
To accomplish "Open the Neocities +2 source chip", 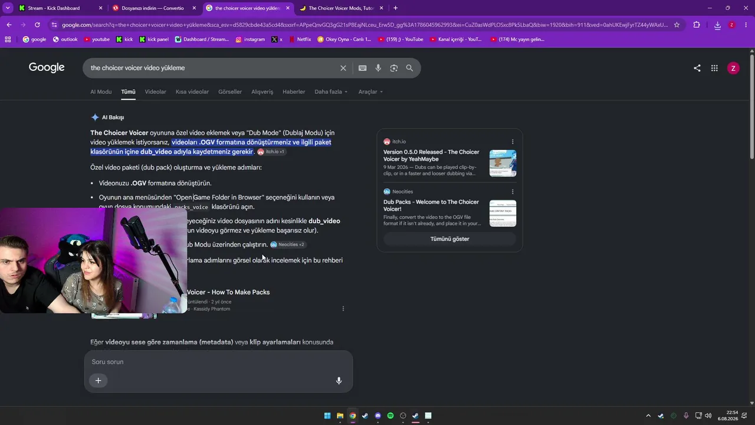I will click(x=288, y=244).
